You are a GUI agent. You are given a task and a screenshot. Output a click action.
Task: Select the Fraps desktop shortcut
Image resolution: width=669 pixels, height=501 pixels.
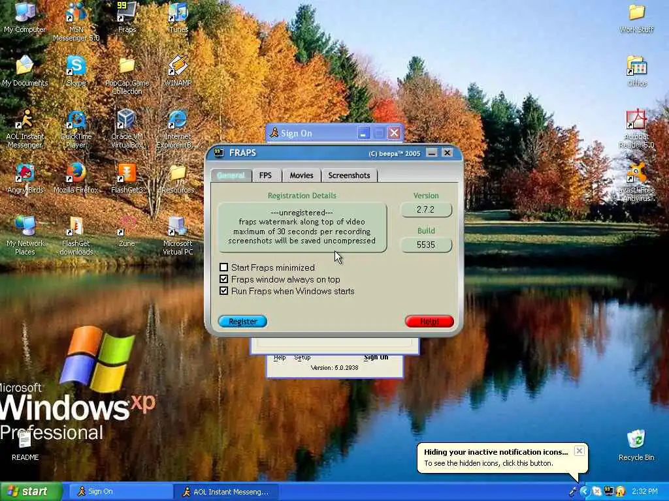coord(127,17)
